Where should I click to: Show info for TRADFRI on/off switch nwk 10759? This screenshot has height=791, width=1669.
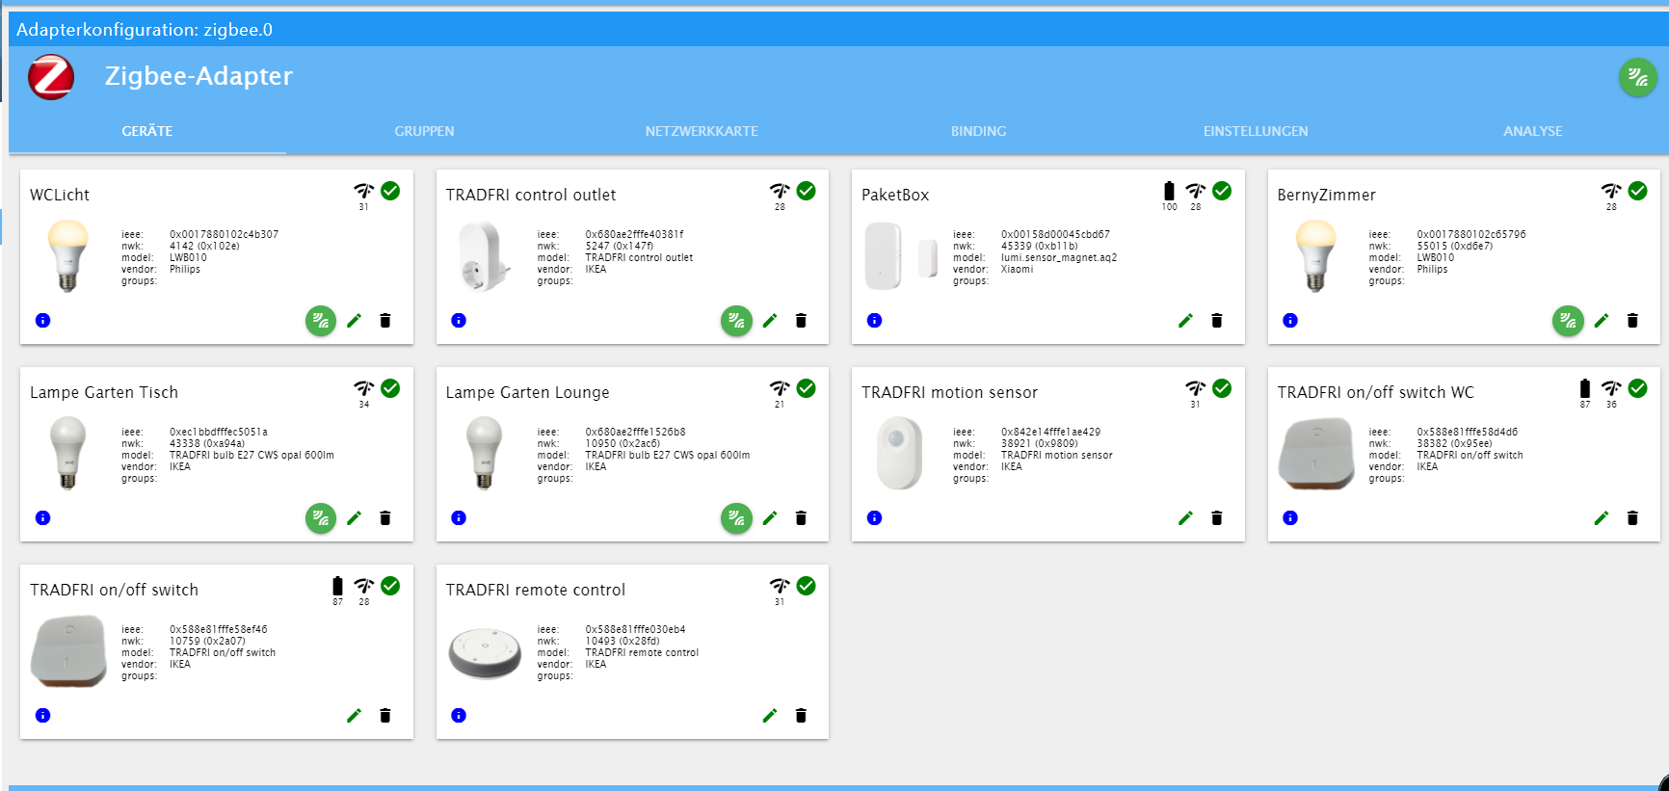[42, 715]
